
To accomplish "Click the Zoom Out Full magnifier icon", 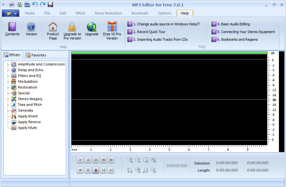I will [138, 170].
